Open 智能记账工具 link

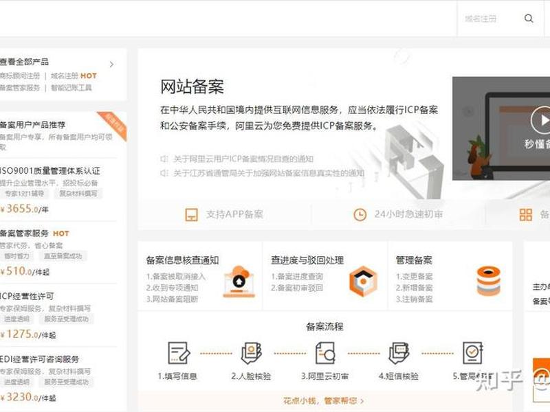coord(71,88)
